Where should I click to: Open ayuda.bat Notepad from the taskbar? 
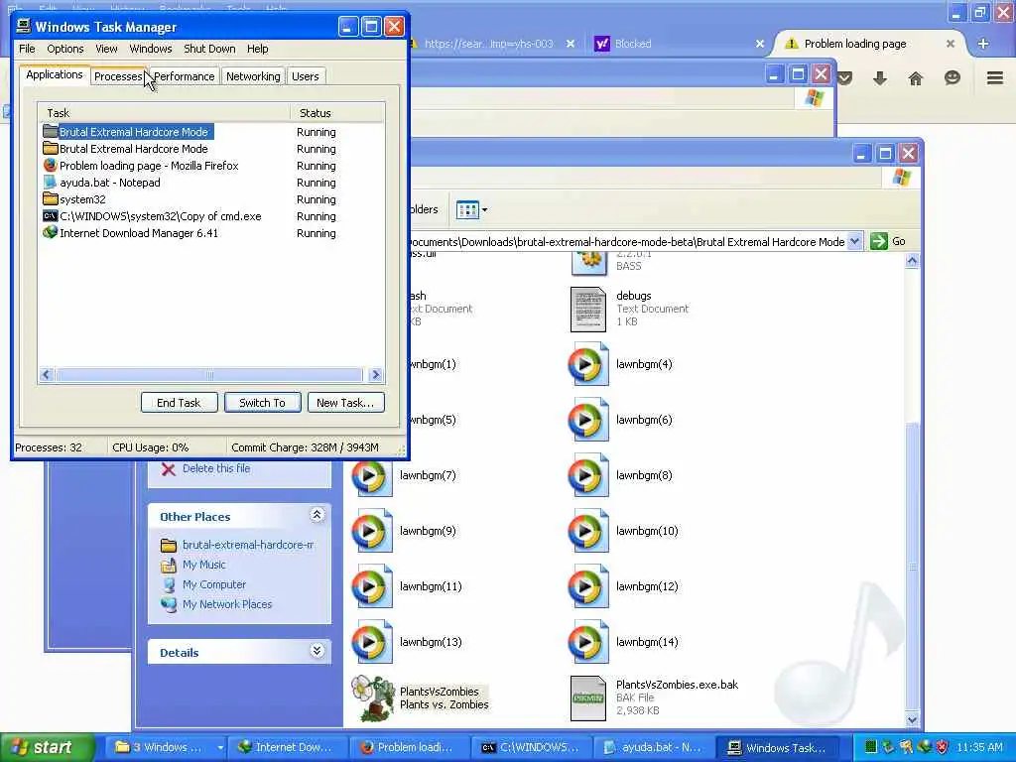[653, 747]
